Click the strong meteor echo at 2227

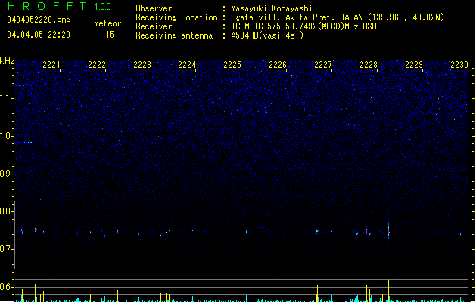pyautogui.click(x=316, y=232)
